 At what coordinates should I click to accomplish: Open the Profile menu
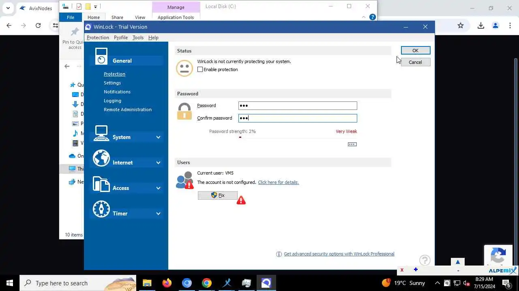121,38
